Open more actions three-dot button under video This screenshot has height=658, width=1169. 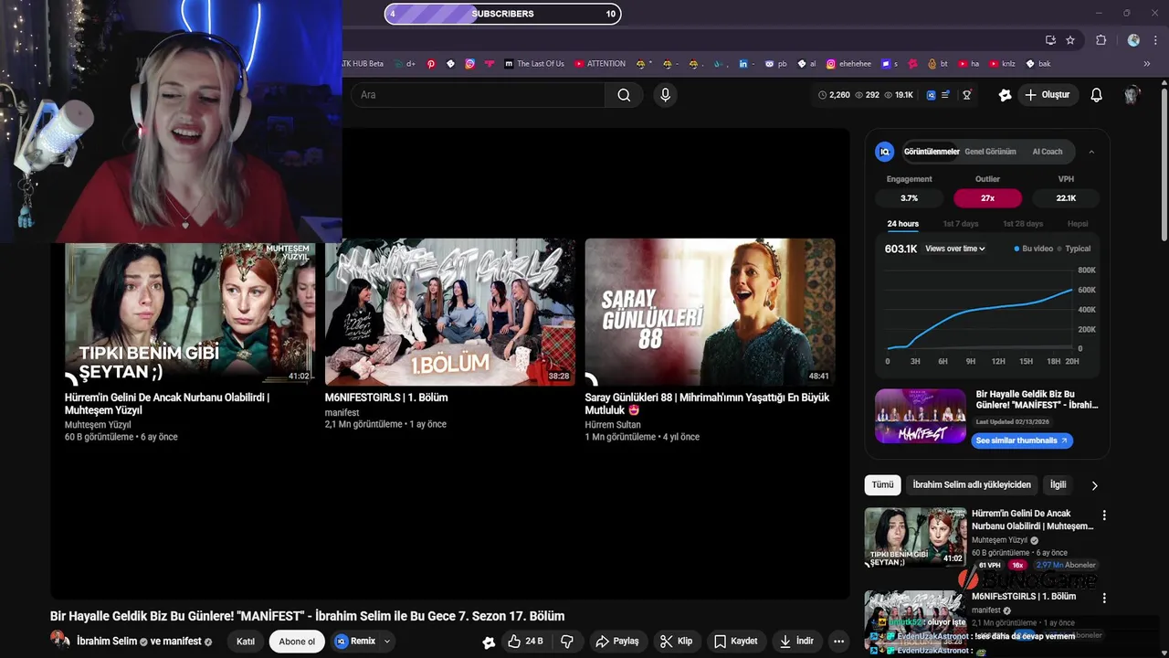point(838,642)
